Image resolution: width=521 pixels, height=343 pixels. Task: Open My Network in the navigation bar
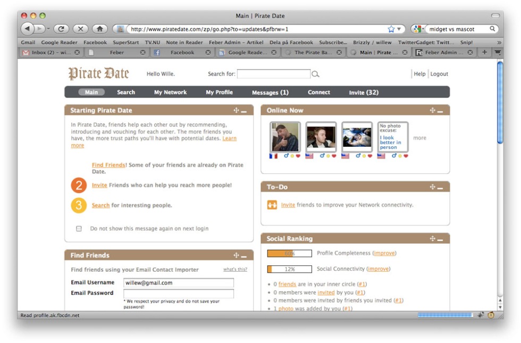[x=171, y=93]
